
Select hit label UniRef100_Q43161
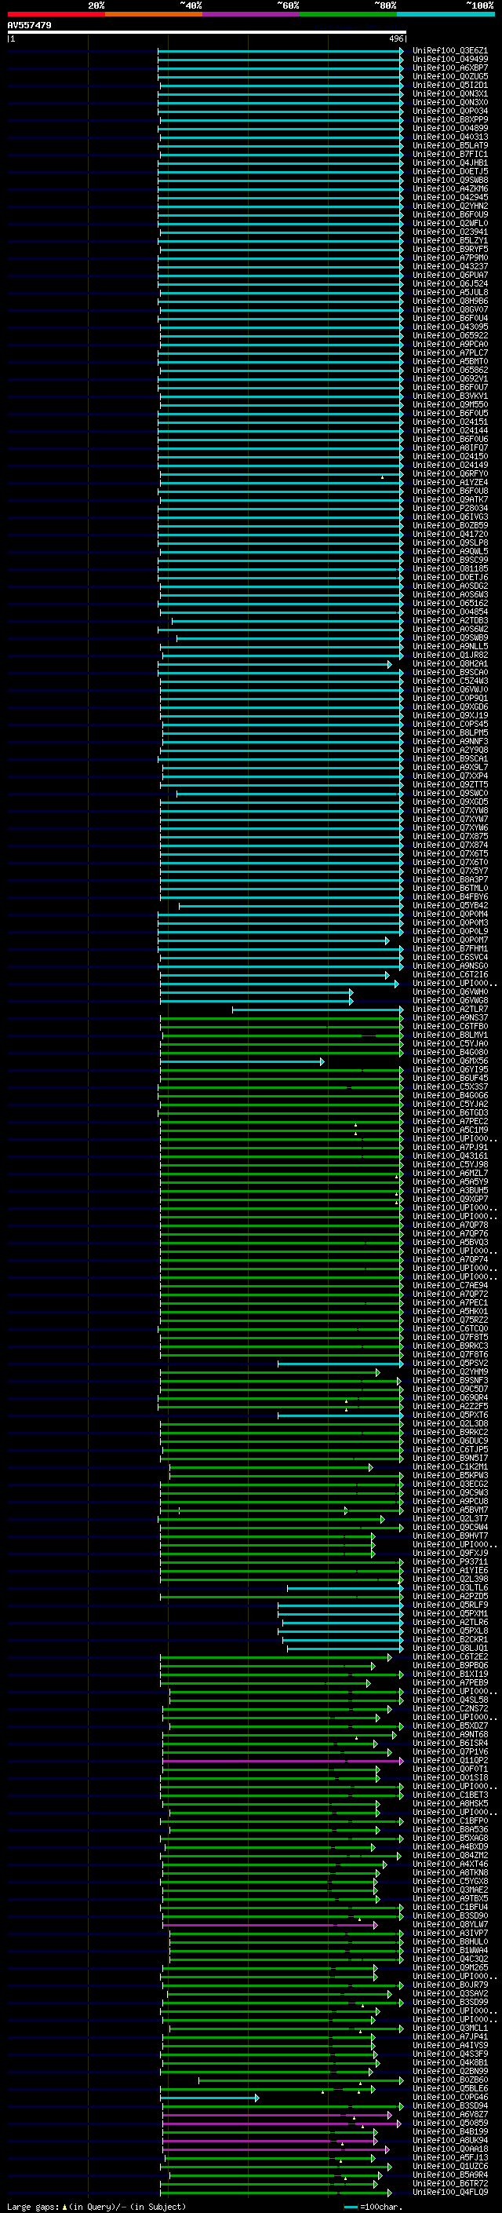[x=450, y=1156]
